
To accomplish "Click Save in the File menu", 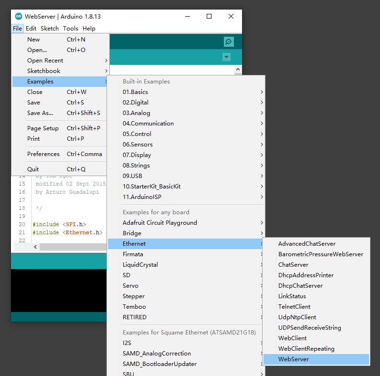I will coord(60,103).
